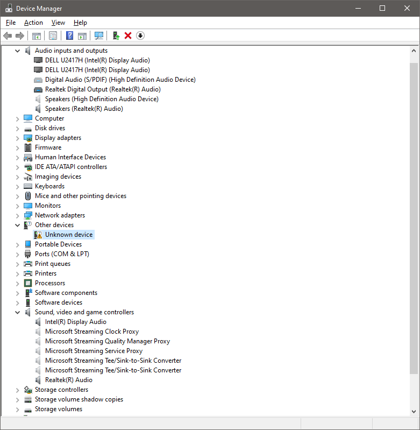Click the Ports (COM & LPT) icon
Image resolution: width=420 pixels, height=430 pixels.
[x=28, y=254]
